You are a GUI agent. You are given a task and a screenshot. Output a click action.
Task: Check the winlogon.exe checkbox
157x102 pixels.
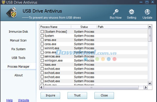coord(42,60)
